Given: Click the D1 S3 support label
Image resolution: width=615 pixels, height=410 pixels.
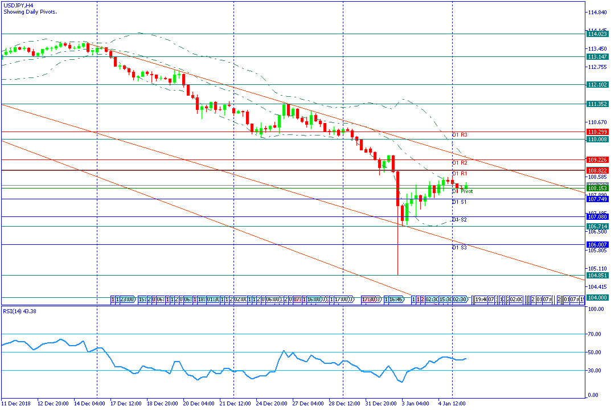Looking at the screenshot, I should [460, 248].
